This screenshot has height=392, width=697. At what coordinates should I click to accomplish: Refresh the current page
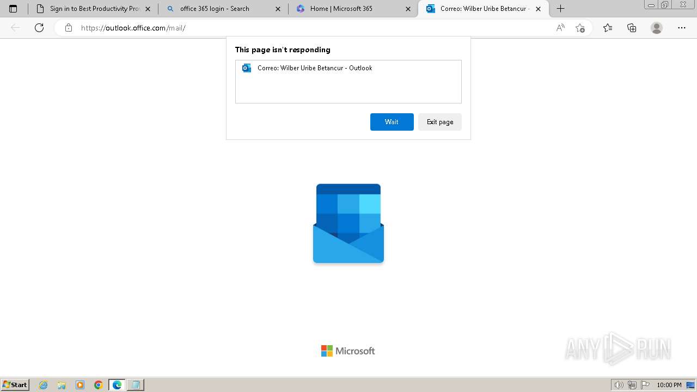[x=39, y=28]
